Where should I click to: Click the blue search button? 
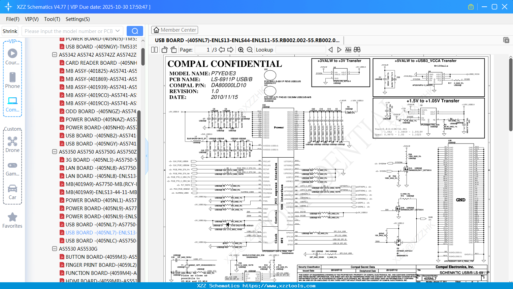point(135,31)
